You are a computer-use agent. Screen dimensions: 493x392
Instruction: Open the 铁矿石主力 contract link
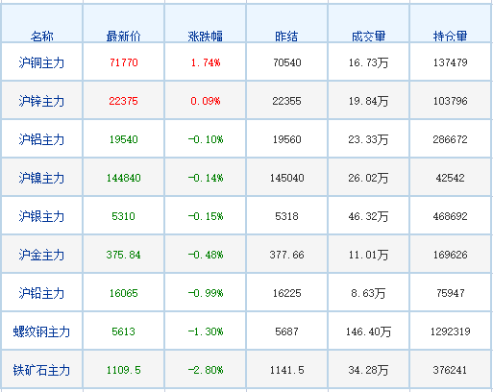[41, 370]
